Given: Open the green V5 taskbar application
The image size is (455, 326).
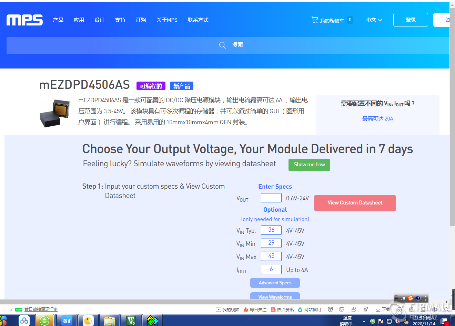Looking at the screenshot, I should (131, 321).
